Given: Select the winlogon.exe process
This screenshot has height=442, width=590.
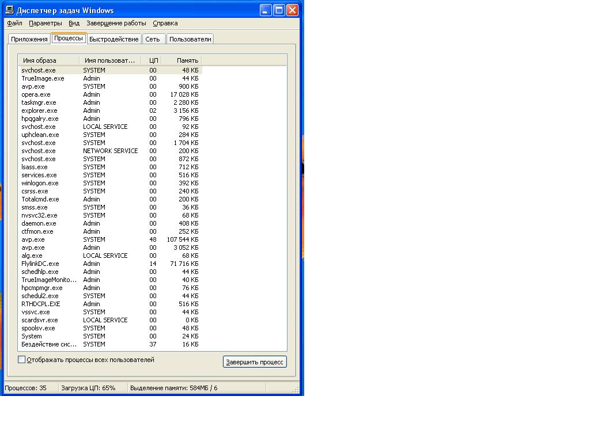Looking at the screenshot, I should 110,184.
